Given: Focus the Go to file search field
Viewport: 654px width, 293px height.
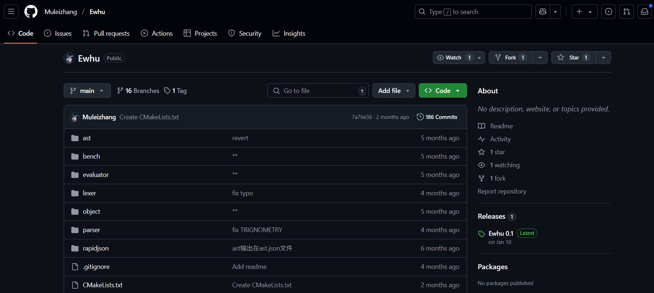Looking at the screenshot, I should [318, 91].
